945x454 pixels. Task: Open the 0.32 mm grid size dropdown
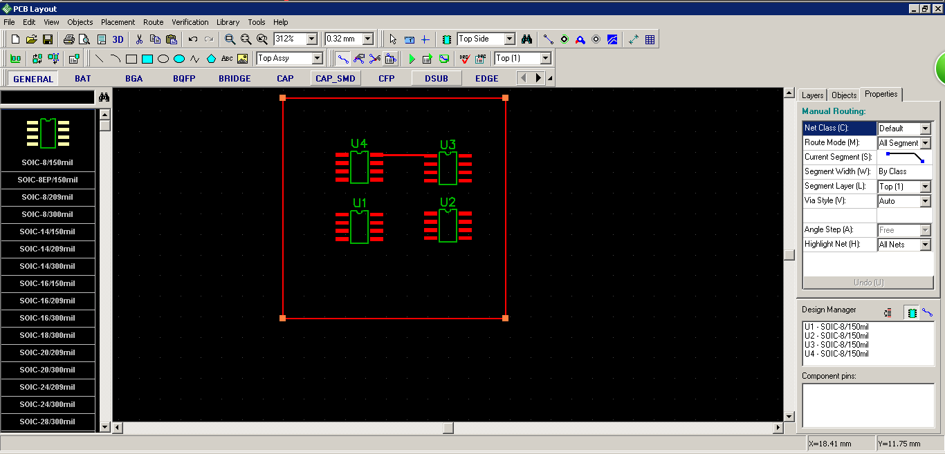click(x=367, y=39)
